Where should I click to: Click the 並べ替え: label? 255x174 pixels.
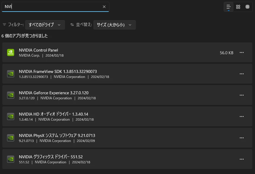tap(84, 25)
